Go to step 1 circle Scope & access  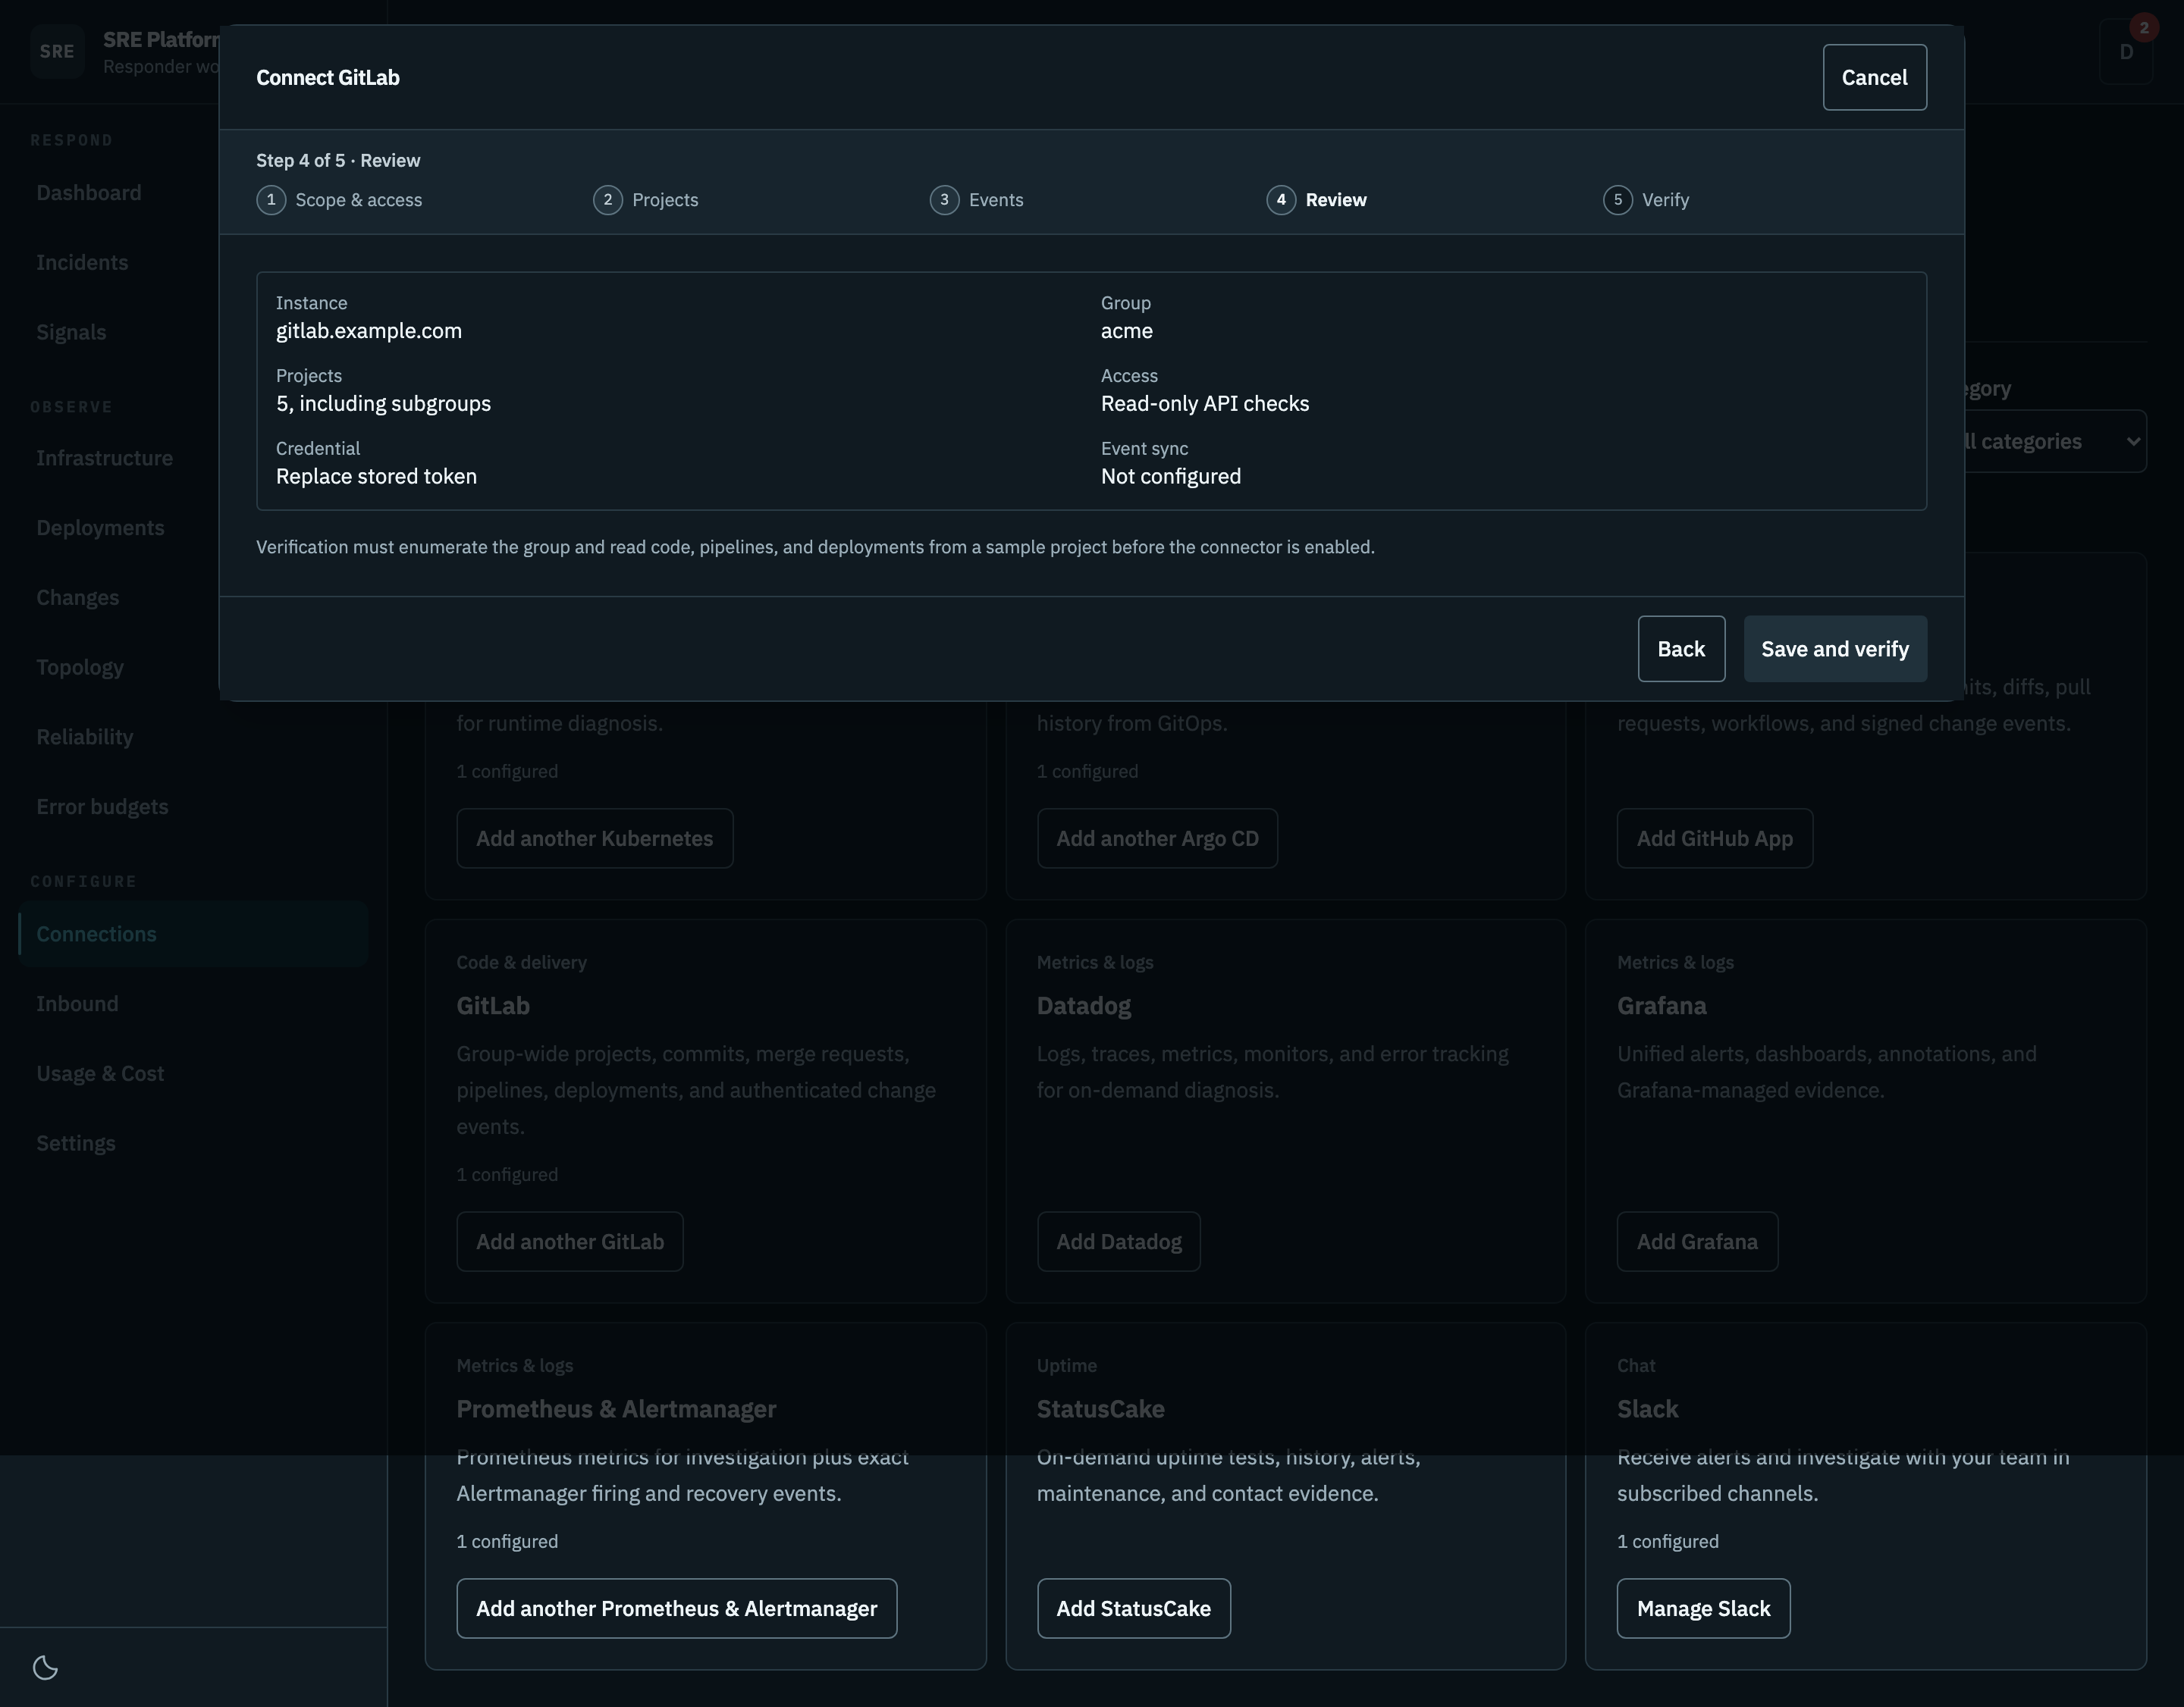pos(271,200)
